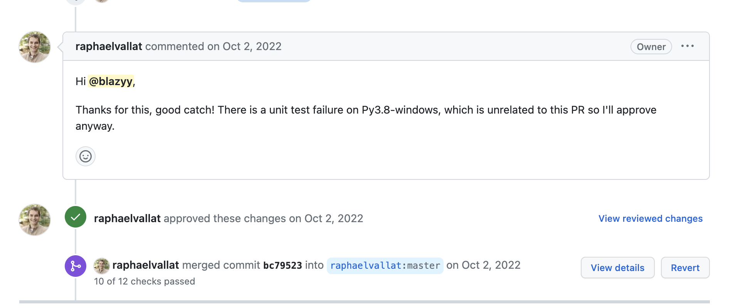Open the @blazyy user profile mention
Image resolution: width=733 pixels, height=308 pixels.
(111, 82)
